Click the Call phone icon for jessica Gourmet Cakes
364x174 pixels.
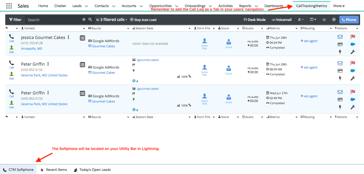(12, 36)
